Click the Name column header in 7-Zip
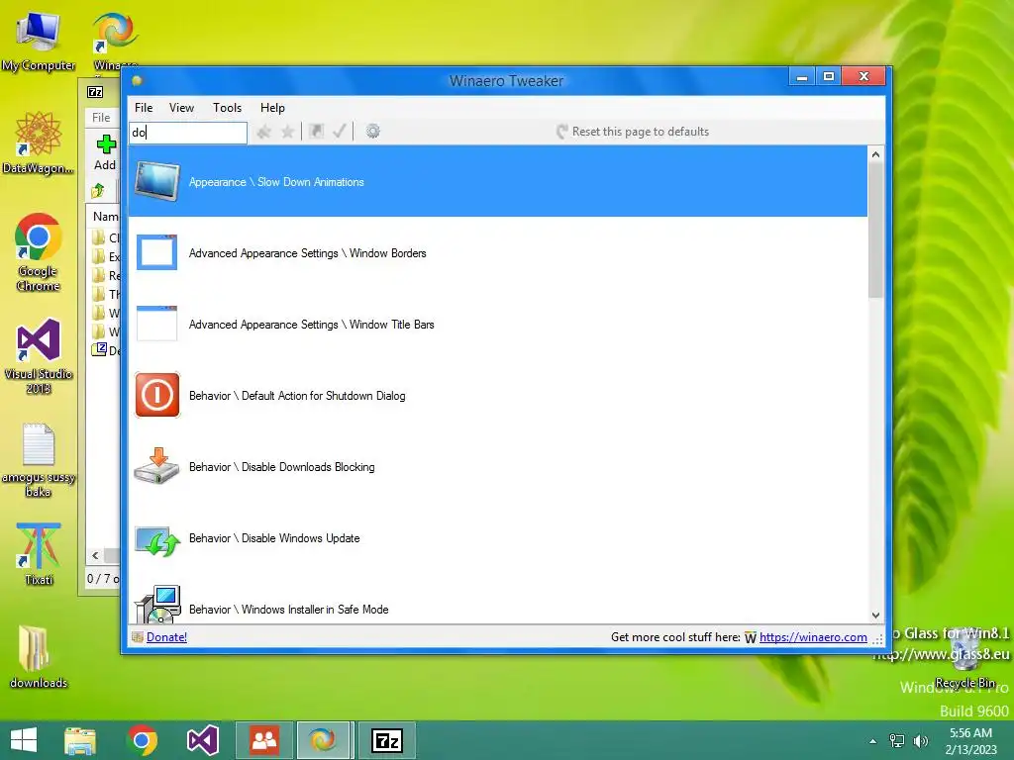The image size is (1014, 760). [104, 217]
